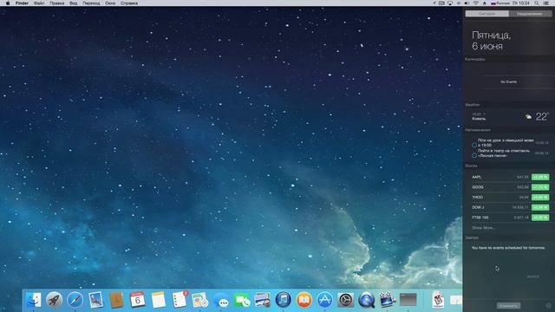This screenshot has height=312, width=555.
Task: Open Mail stamp icon in Dock
Action: (x=96, y=300)
